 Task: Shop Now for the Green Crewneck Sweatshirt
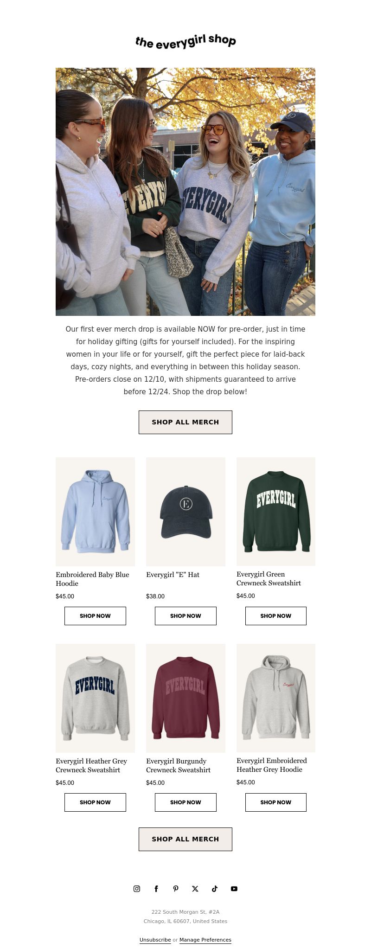pos(276,616)
